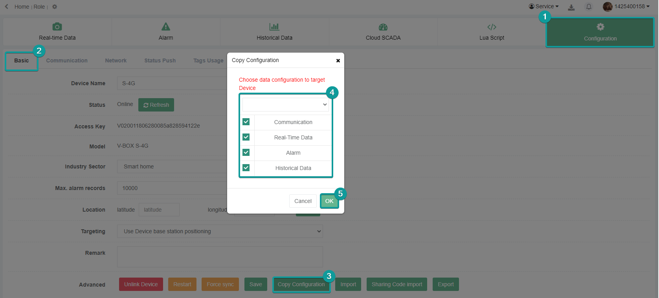Uncheck the Real-Time Data checkbox
The width and height of the screenshot is (659, 298).
(246, 137)
